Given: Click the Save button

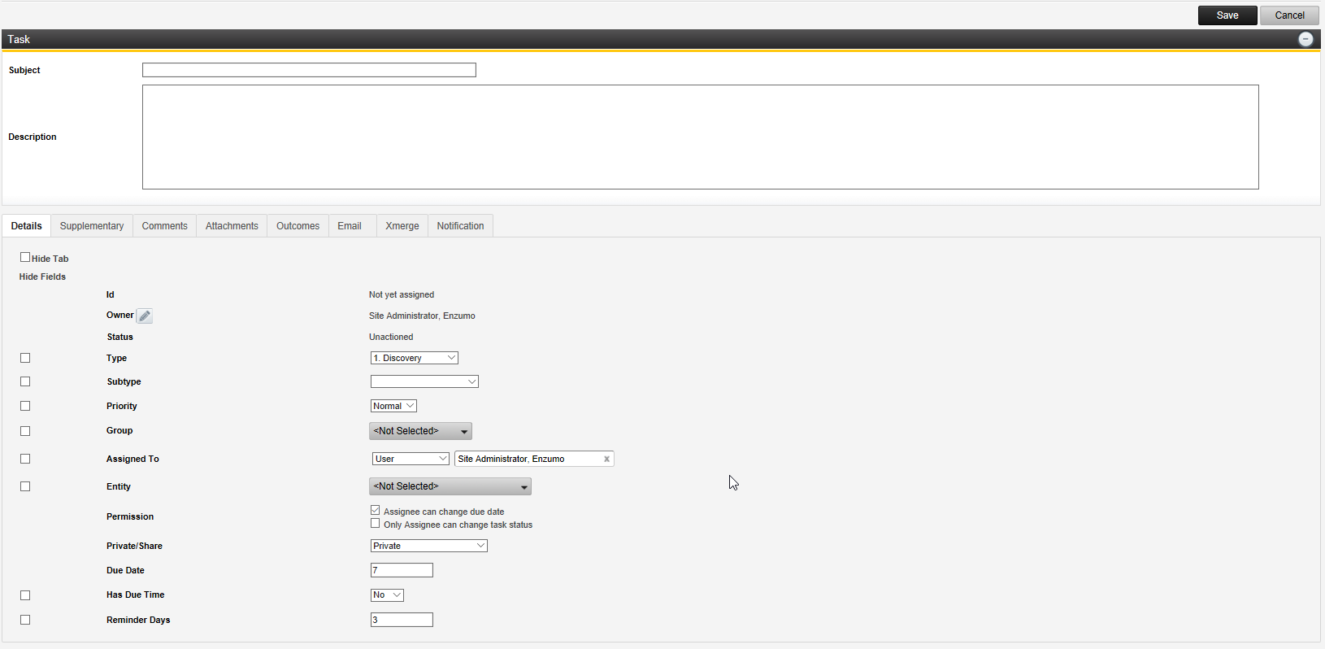Looking at the screenshot, I should click(x=1227, y=15).
